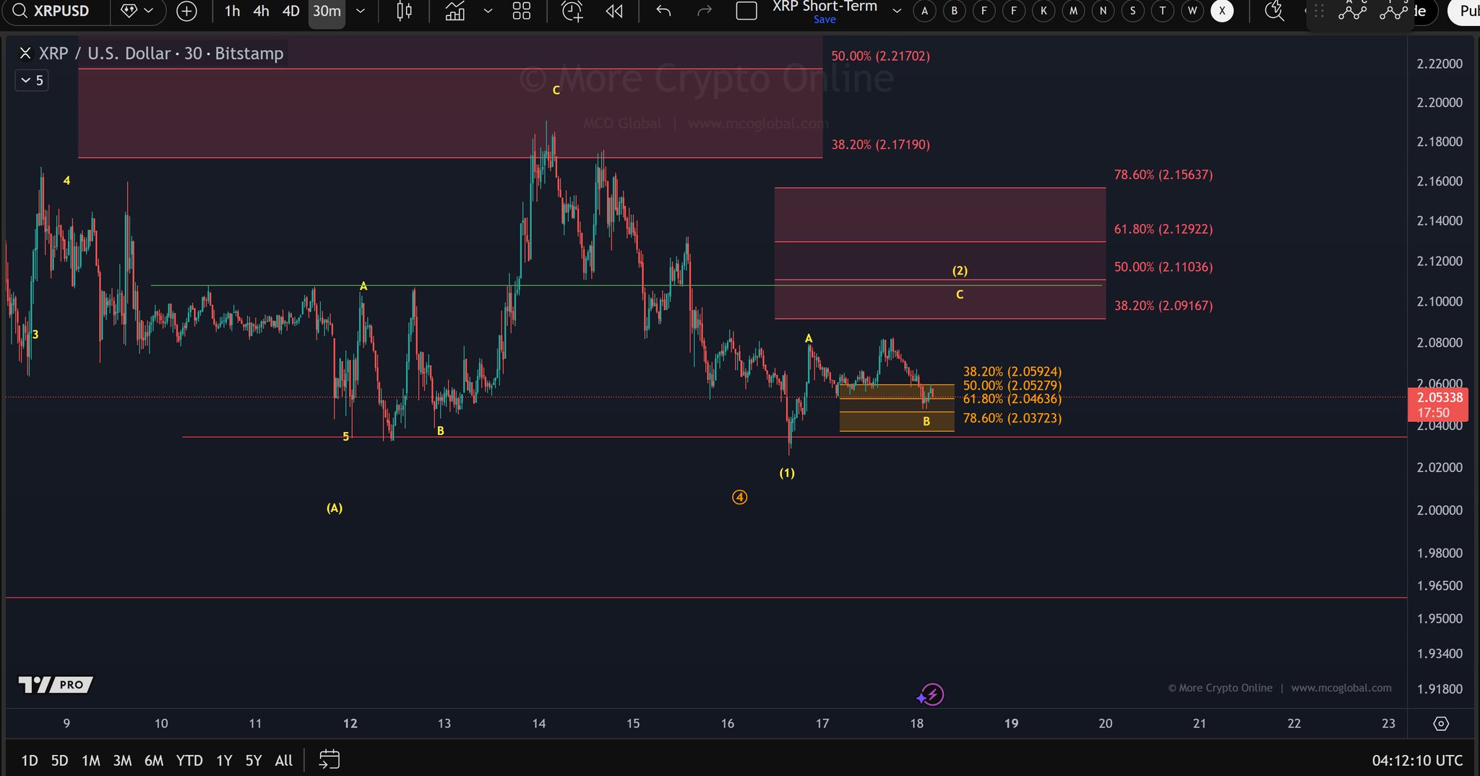Switch to the 4D timeframe
Image resolution: width=1480 pixels, height=776 pixels.
tap(291, 11)
